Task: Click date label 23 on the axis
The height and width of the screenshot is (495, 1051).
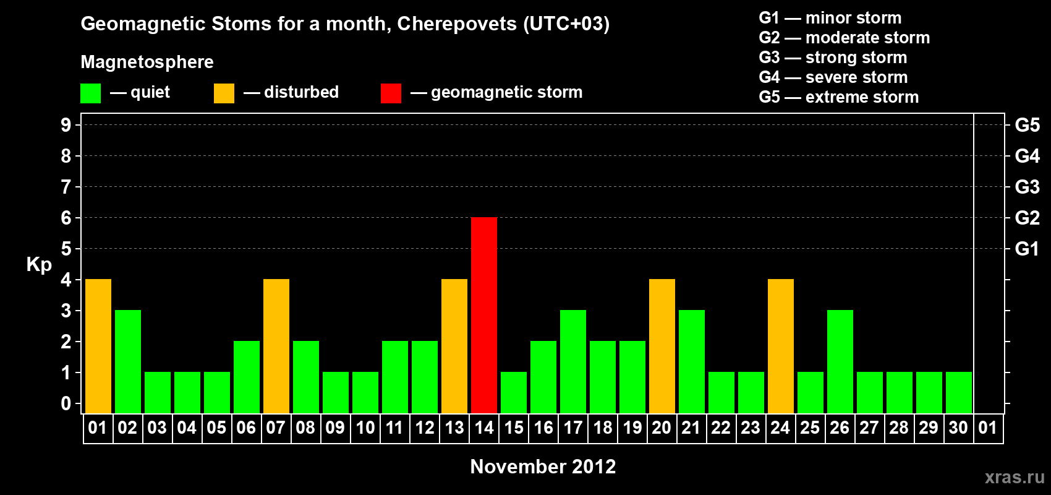Action: [751, 428]
